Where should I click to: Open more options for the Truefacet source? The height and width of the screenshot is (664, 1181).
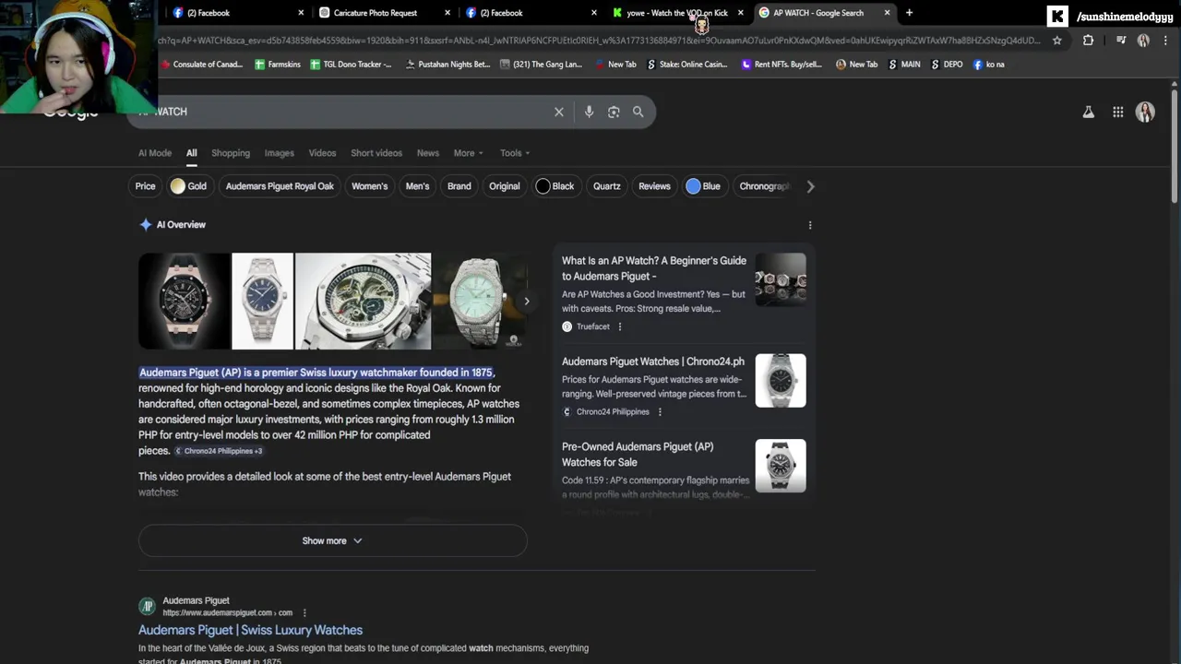click(619, 326)
